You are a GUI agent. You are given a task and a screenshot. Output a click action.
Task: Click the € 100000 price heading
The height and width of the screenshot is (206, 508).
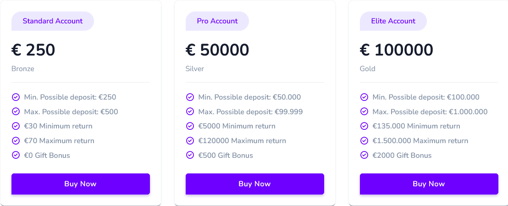pos(397,50)
